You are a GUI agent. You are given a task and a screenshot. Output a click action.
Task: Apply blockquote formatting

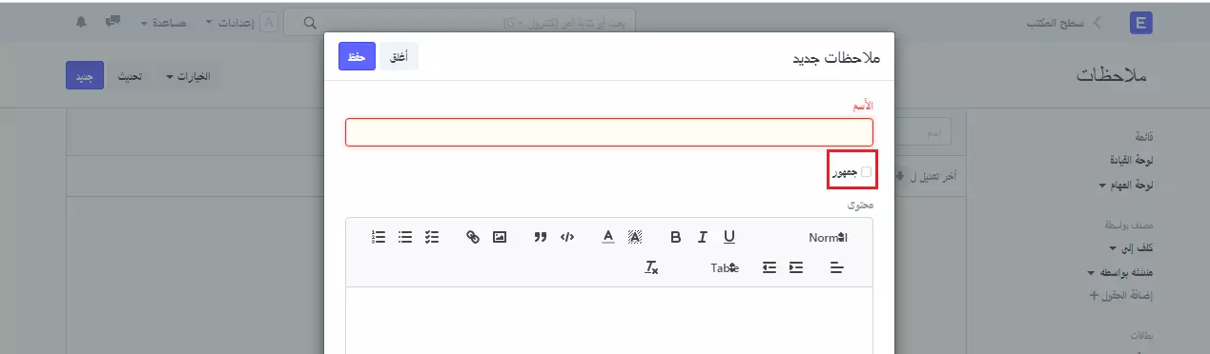coord(541,237)
